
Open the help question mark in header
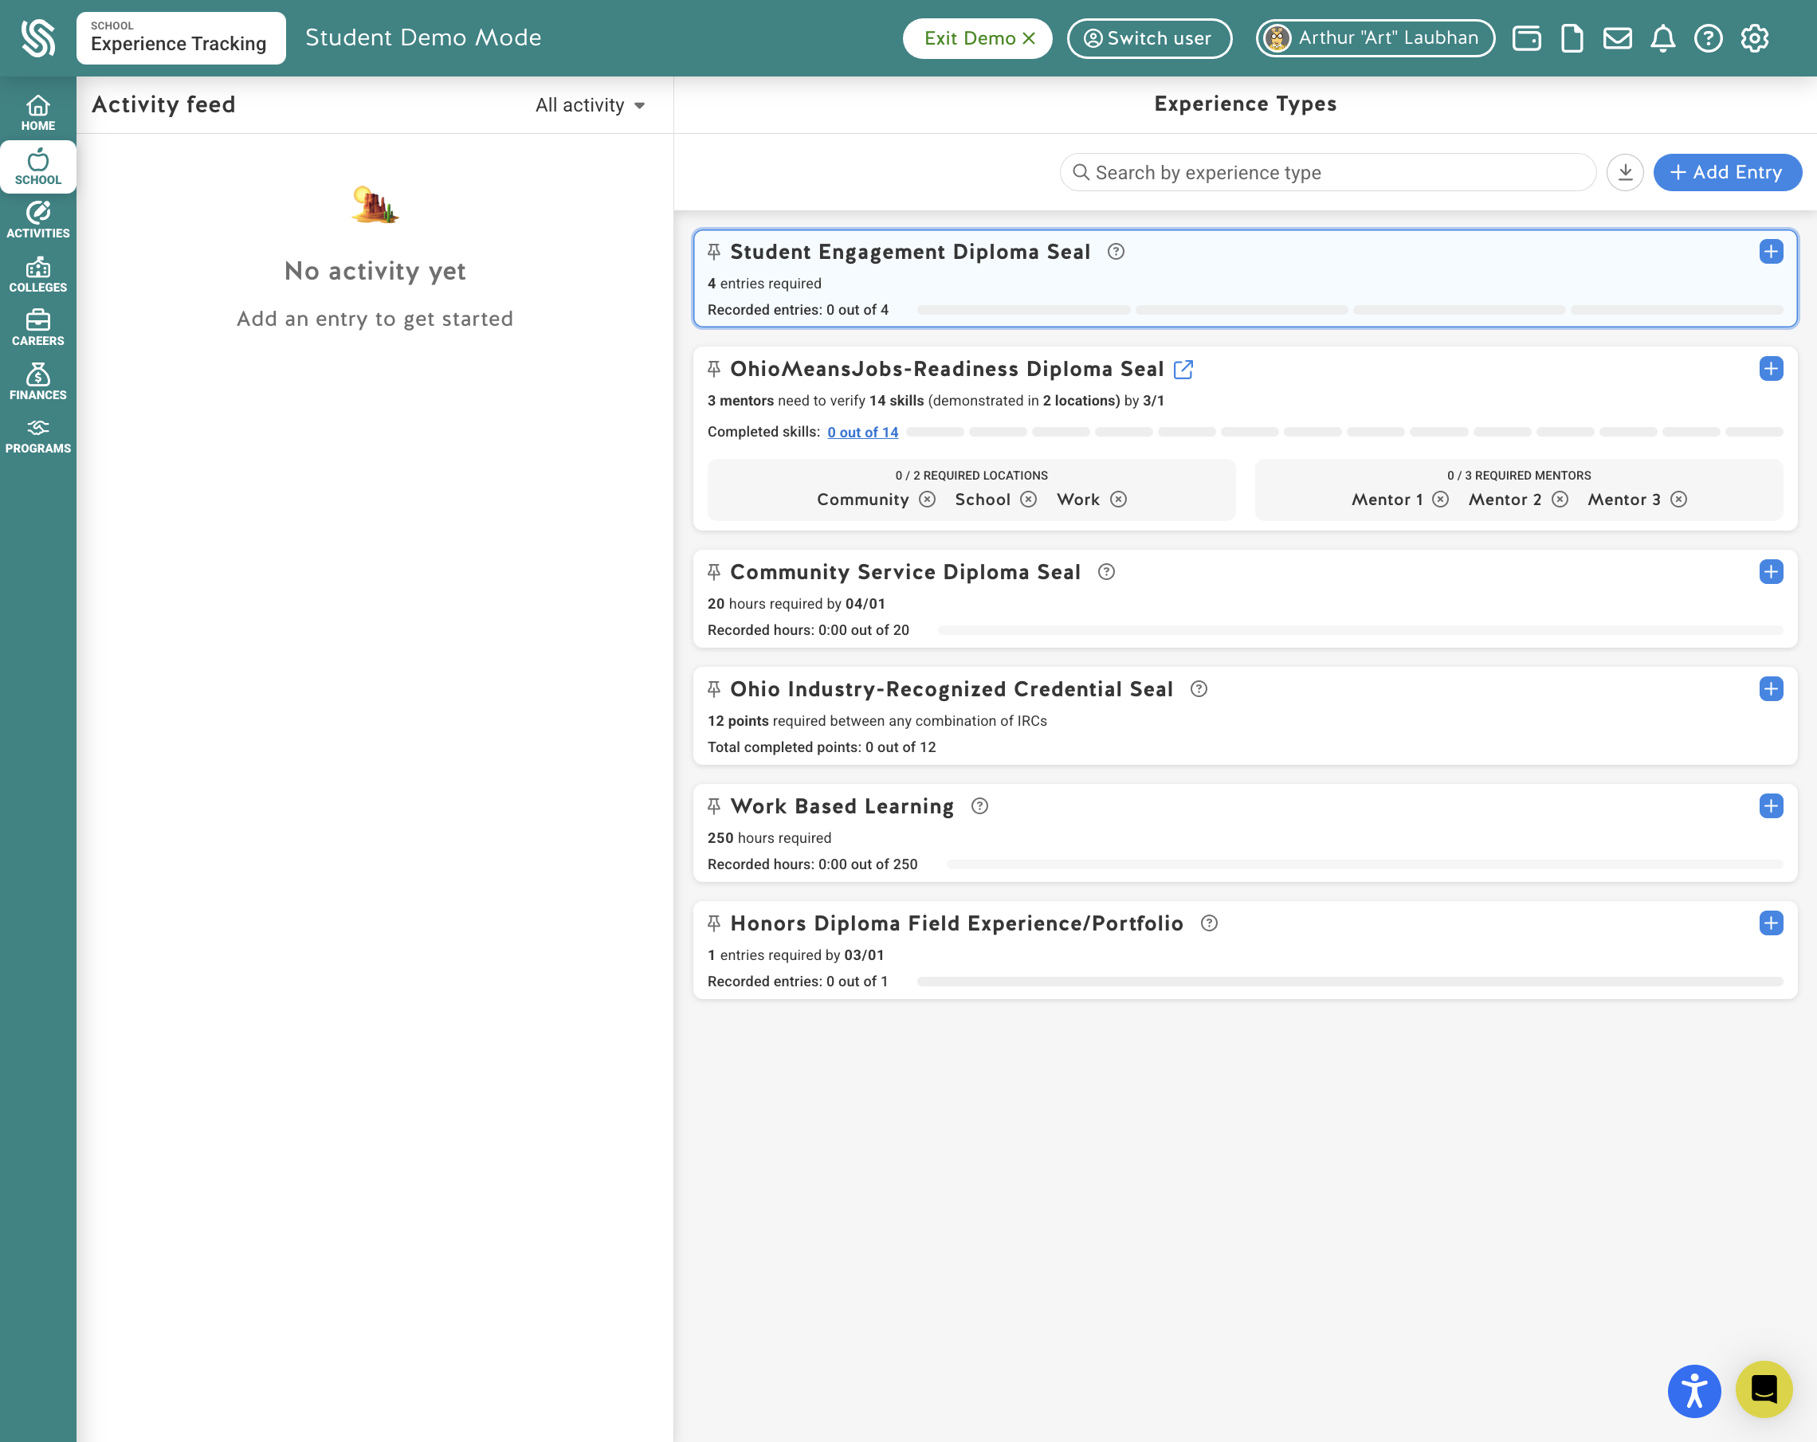[x=1709, y=38]
